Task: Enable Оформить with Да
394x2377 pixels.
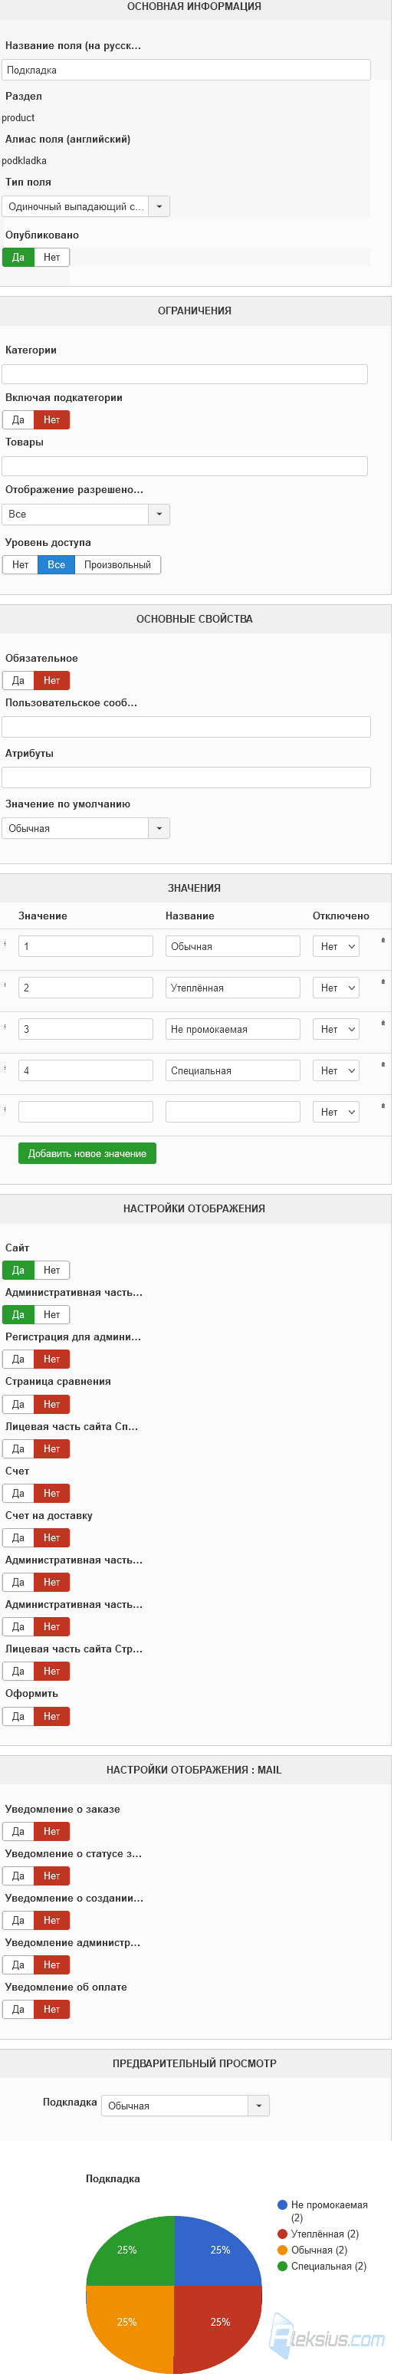Action: pyautogui.click(x=18, y=1716)
